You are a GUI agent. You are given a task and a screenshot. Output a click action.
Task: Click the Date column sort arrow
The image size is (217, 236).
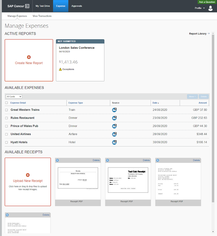(x=158, y=103)
